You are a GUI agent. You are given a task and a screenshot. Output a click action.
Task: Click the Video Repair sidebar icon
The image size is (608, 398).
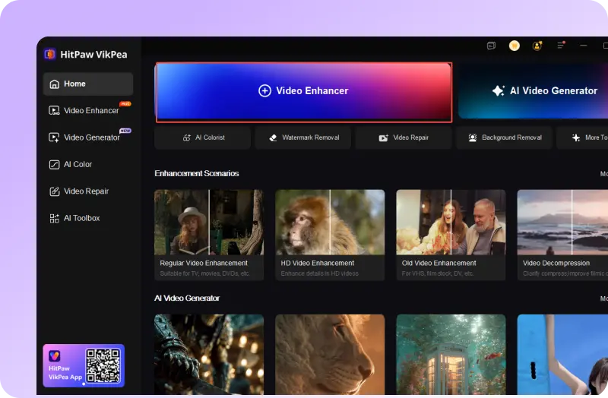(54, 191)
